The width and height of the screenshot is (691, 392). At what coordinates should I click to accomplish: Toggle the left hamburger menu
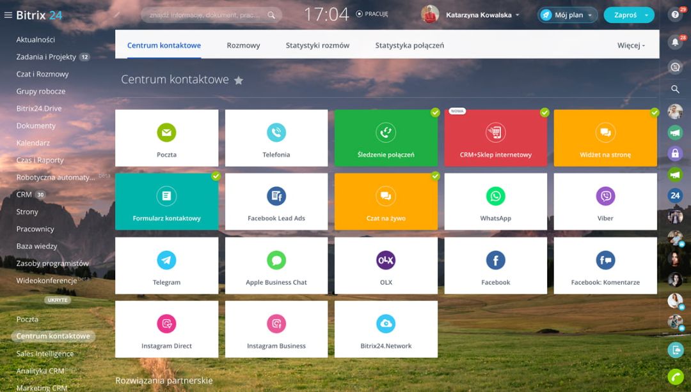click(x=8, y=15)
